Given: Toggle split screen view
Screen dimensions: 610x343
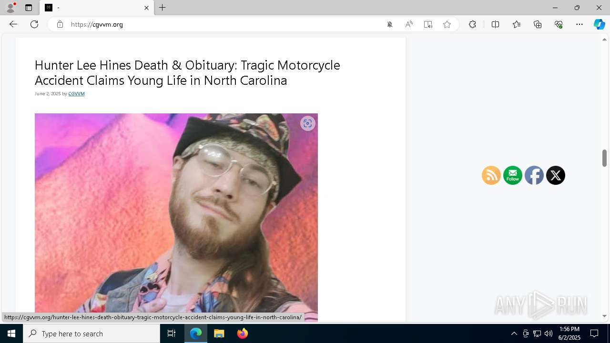Looking at the screenshot, I should (x=495, y=24).
